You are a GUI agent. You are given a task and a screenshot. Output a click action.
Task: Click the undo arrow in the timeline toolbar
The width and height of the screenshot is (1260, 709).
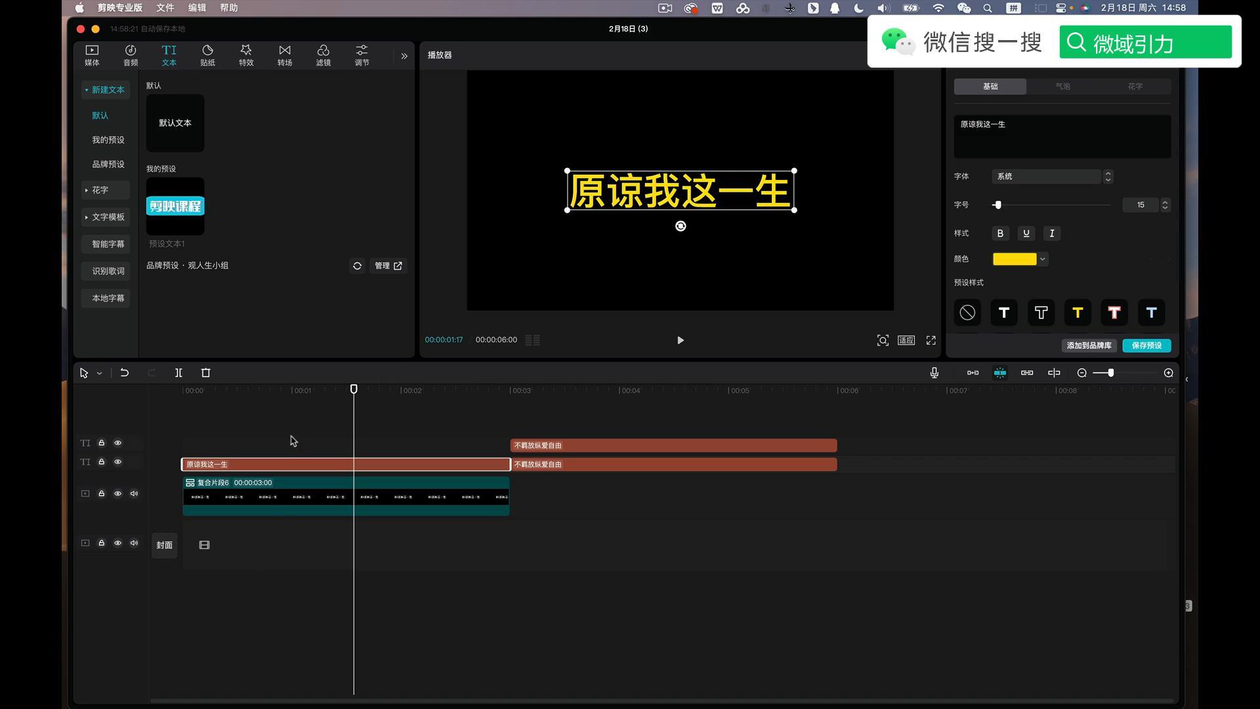[x=124, y=373]
